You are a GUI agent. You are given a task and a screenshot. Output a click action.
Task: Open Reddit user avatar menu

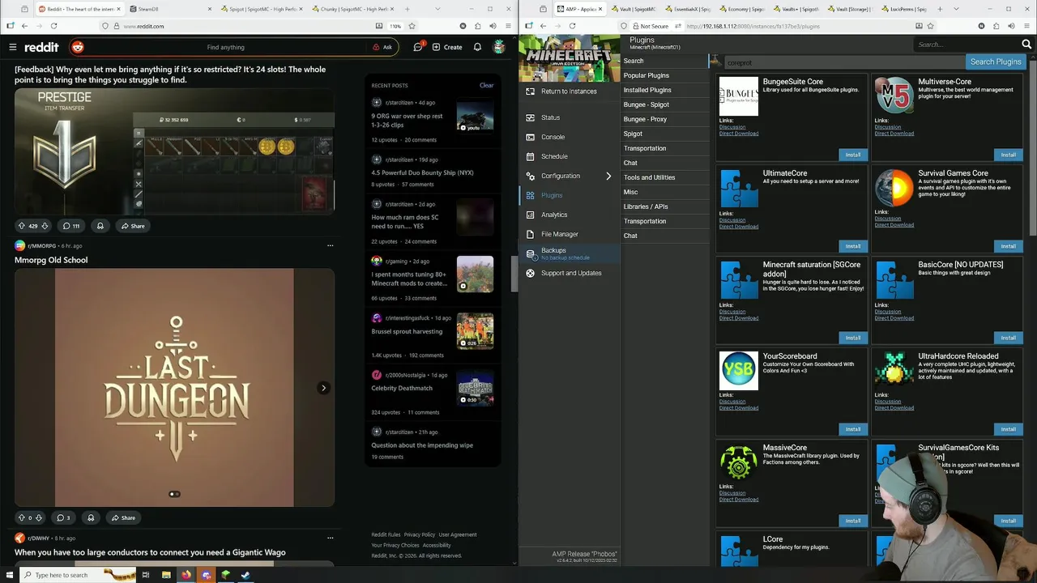pos(499,47)
